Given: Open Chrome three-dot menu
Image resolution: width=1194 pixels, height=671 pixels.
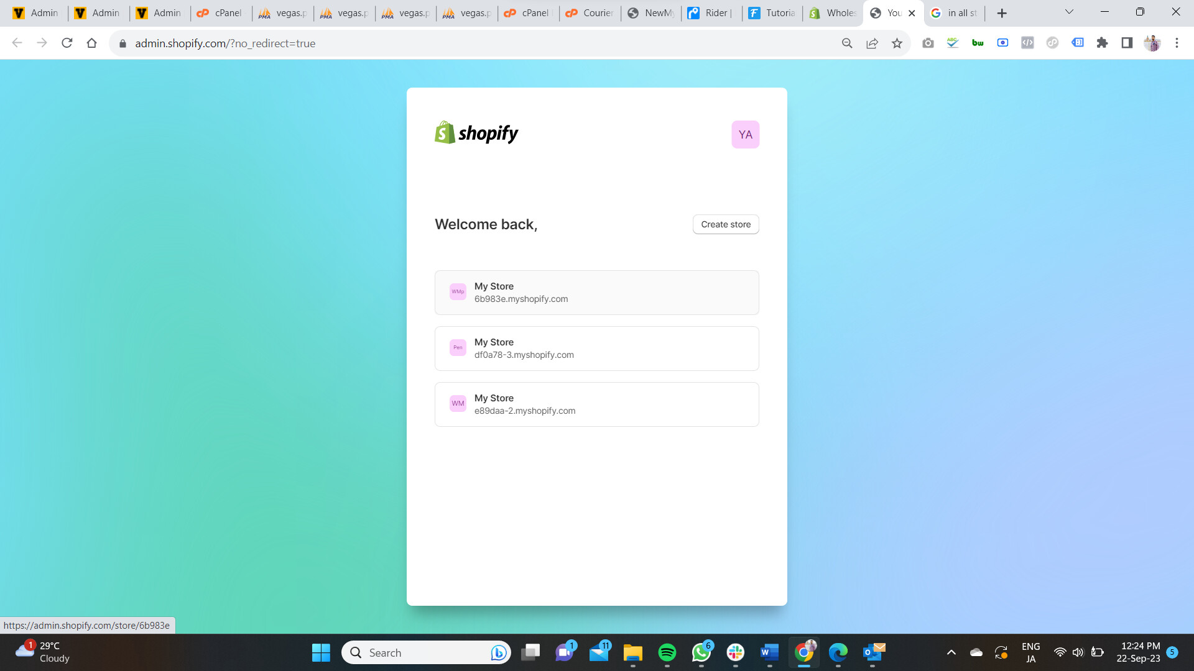Looking at the screenshot, I should pyautogui.click(x=1177, y=43).
